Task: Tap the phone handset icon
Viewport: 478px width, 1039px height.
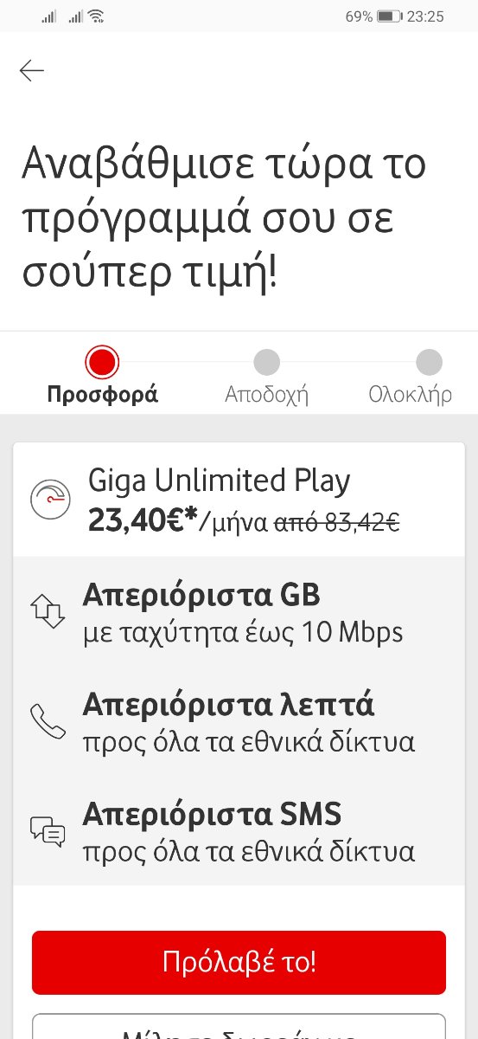Action: [48, 720]
